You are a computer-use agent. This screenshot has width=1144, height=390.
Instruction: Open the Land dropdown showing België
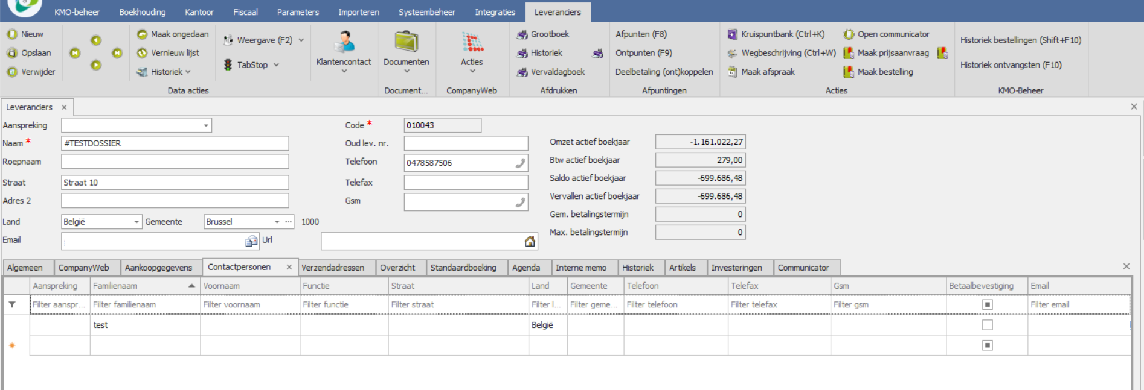point(137,222)
